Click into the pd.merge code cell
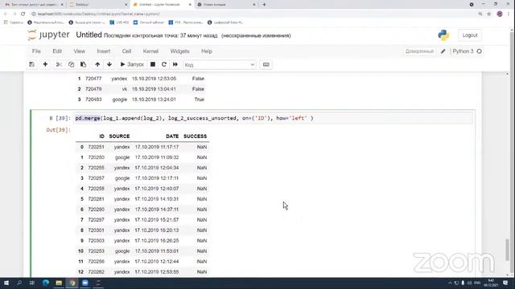The height and width of the screenshot is (289, 515). 274,118
